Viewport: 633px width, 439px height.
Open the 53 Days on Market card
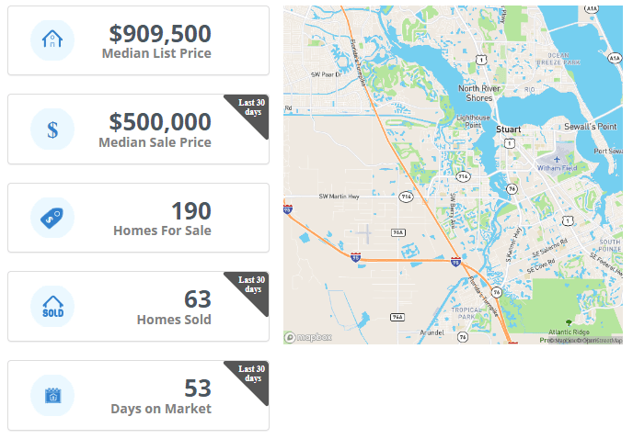coord(138,396)
